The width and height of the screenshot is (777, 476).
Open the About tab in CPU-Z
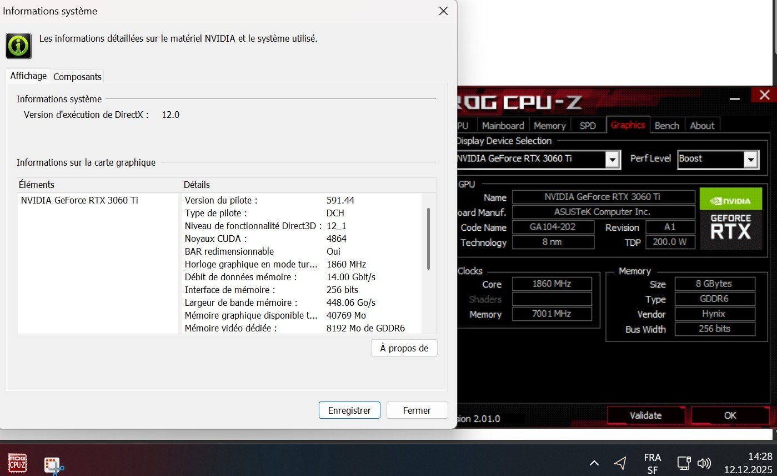(703, 125)
